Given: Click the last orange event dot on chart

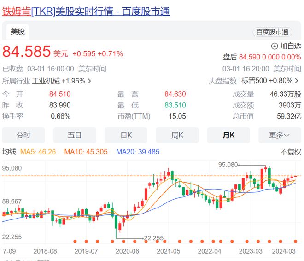Looking at the screenshot, I should [x=295, y=241].
